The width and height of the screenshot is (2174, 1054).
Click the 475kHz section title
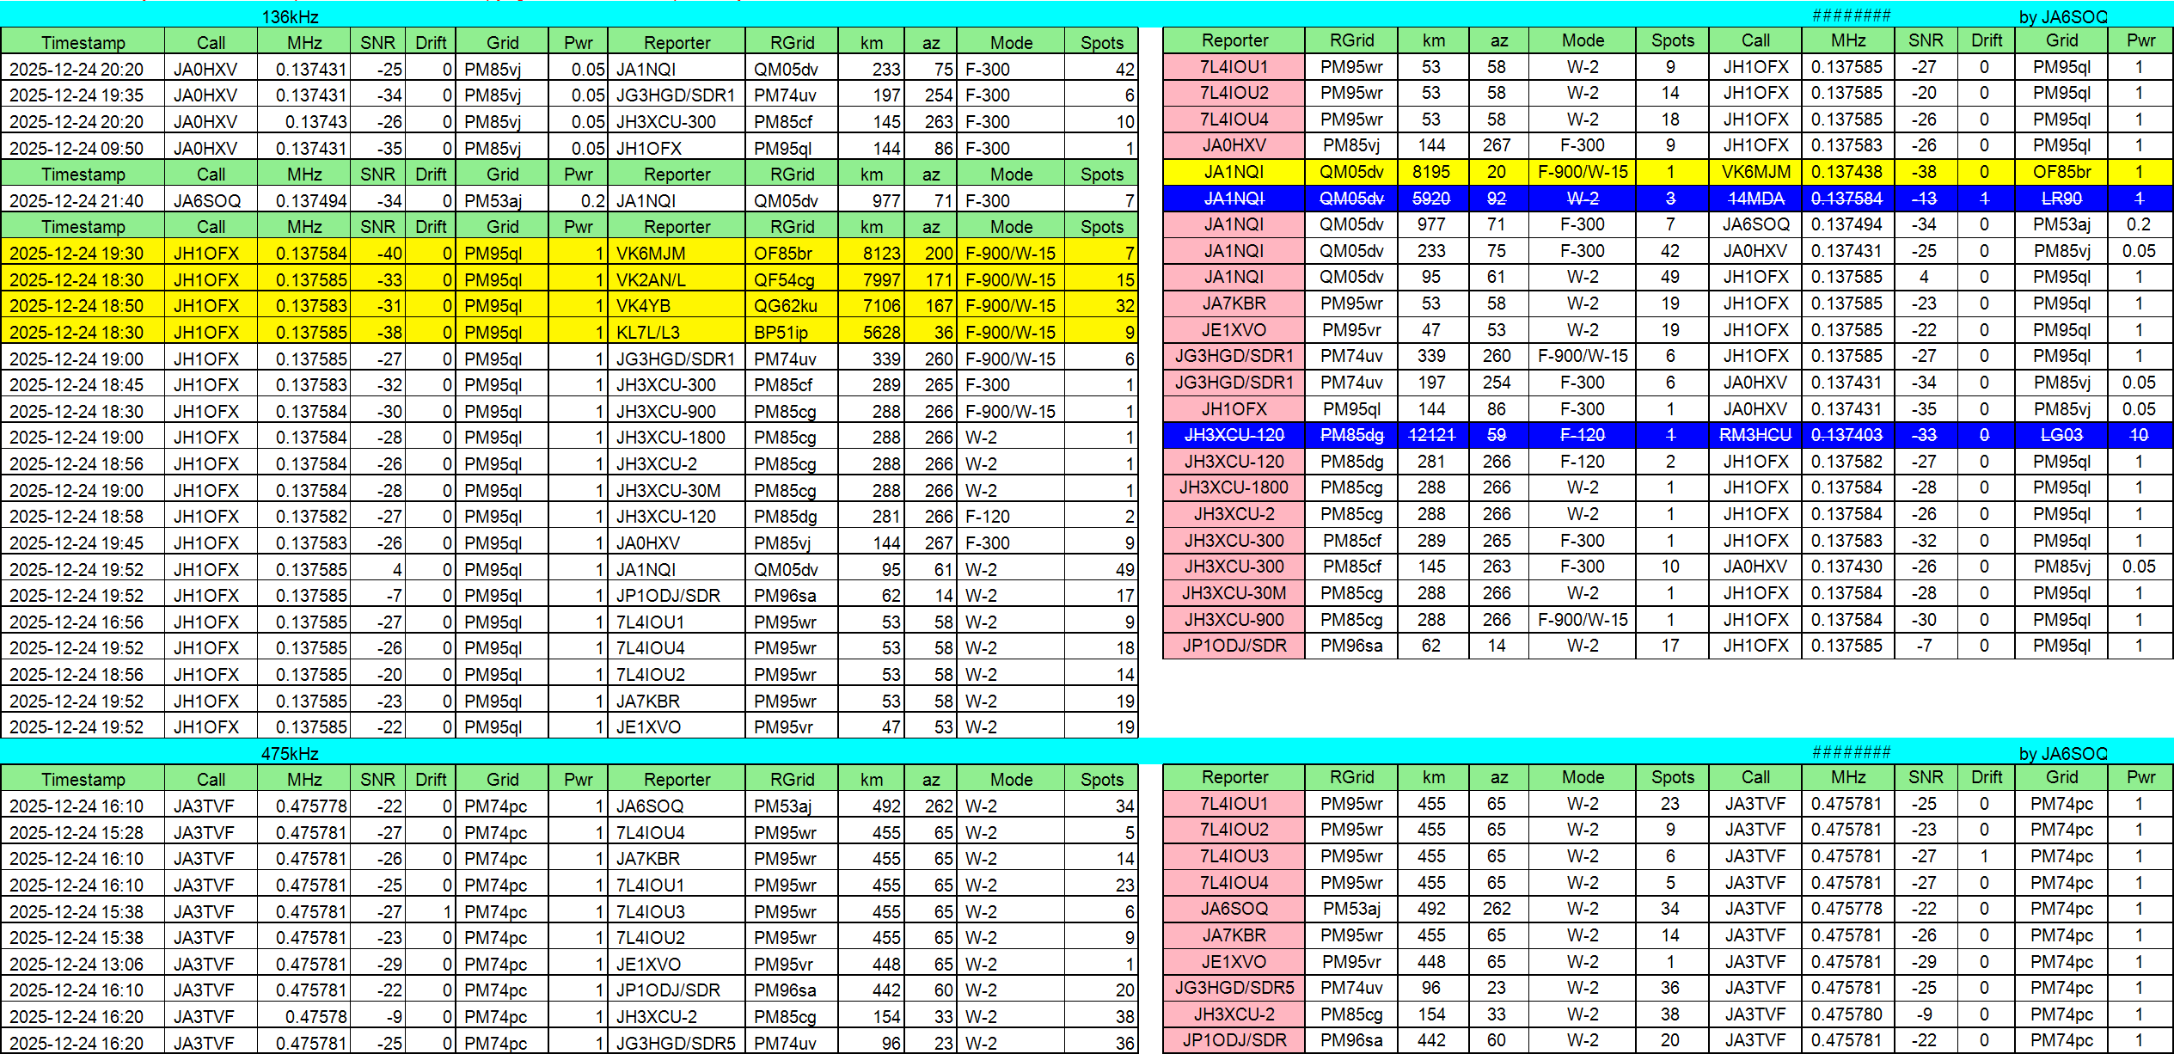(290, 753)
